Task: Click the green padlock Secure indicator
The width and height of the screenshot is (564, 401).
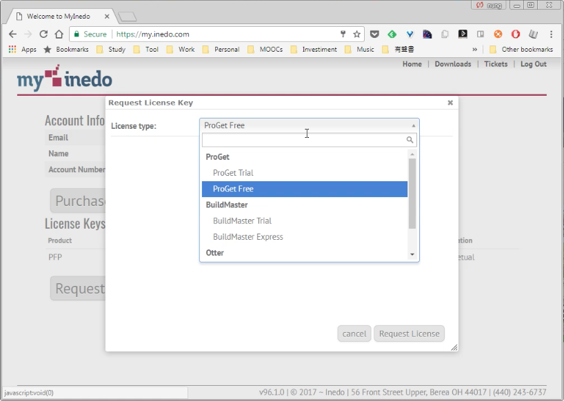Action: pyautogui.click(x=90, y=34)
